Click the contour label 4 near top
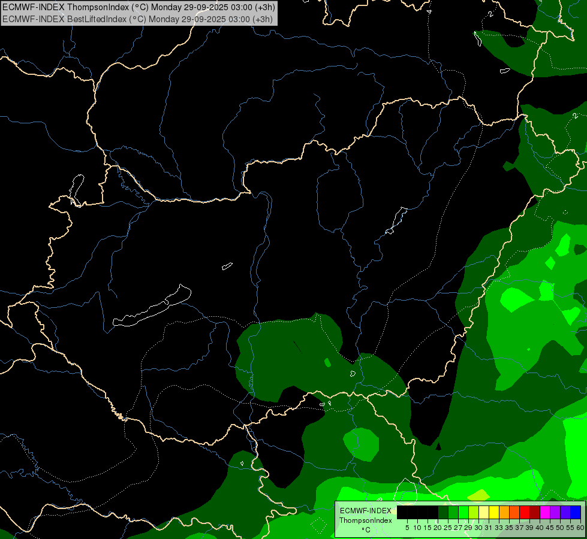The width and height of the screenshot is (587, 539). [x=429, y=11]
